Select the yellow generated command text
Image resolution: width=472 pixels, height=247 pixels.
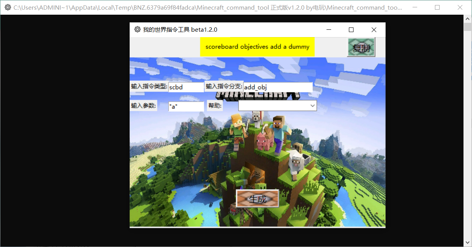click(257, 47)
